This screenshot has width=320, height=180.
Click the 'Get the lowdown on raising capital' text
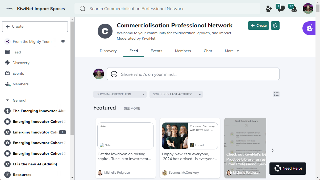coord(124,156)
